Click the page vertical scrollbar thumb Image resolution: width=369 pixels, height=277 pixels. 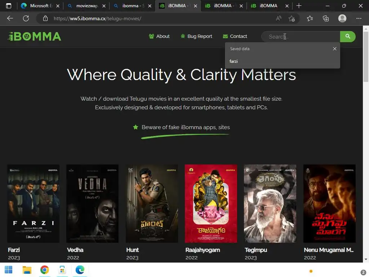tap(366, 57)
